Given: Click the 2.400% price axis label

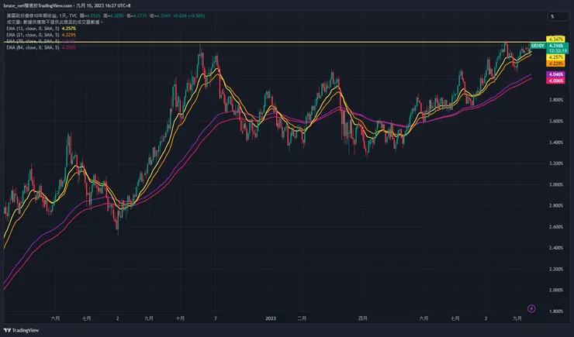Looking at the screenshot, I should tap(555, 248).
